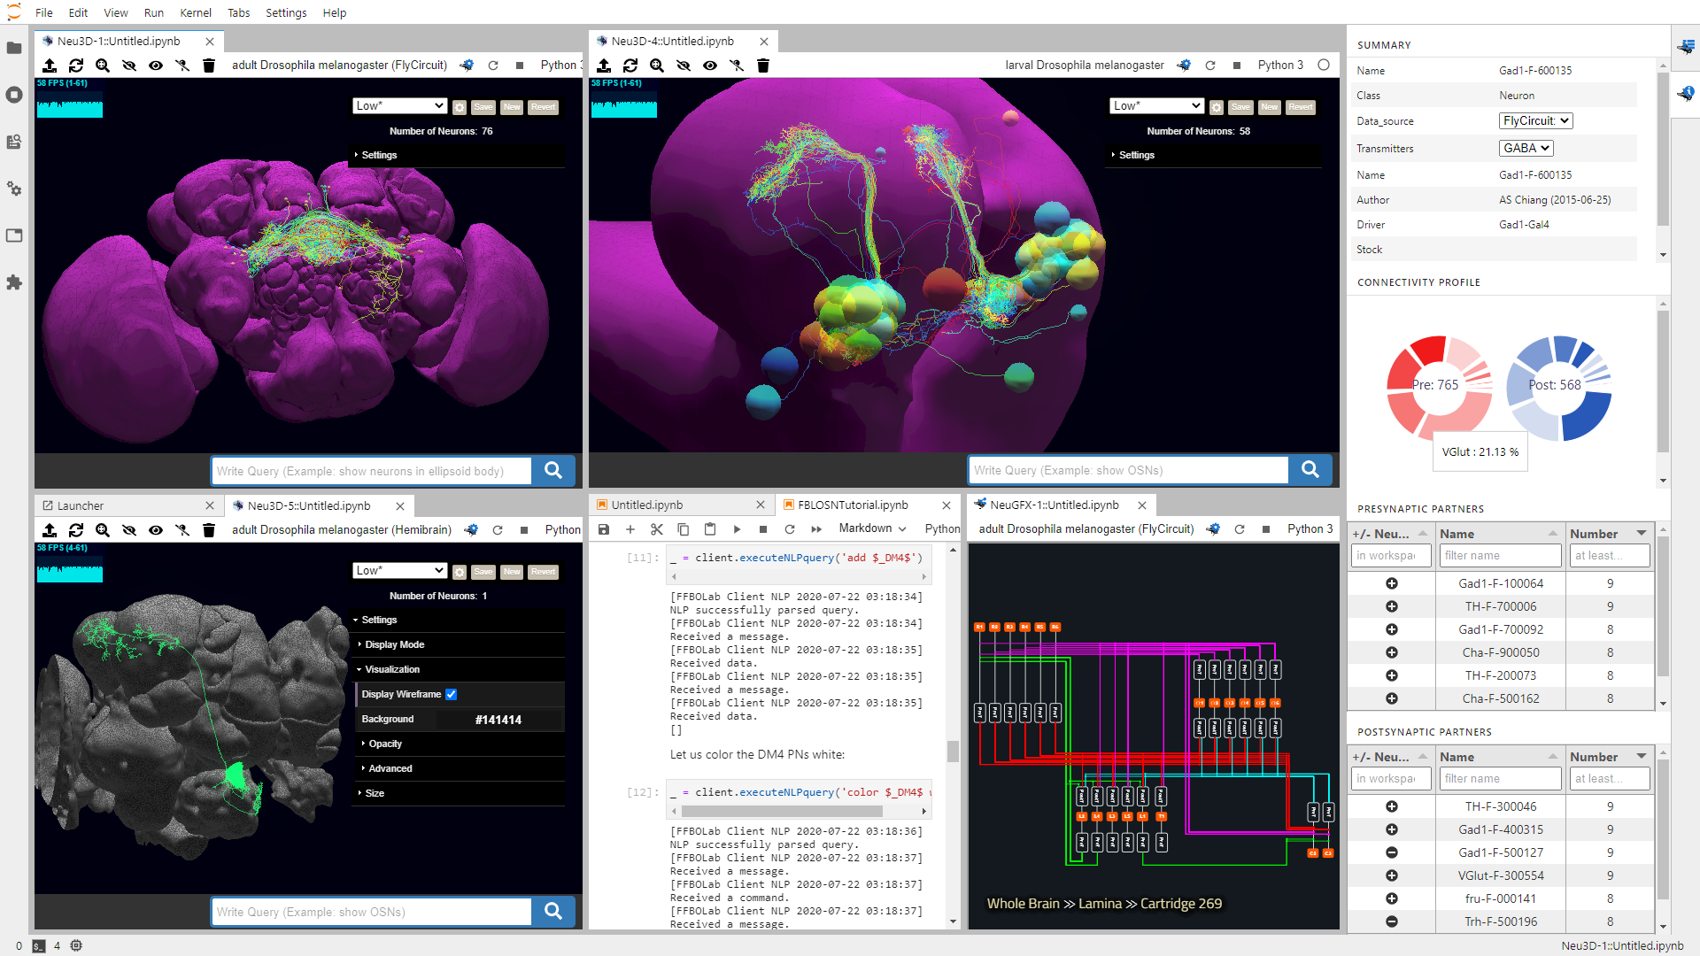The width and height of the screenshot is (1700, 956).
Task: Expand Settings in the Neu3D-1 panel
Action: [x=378, y=155]
